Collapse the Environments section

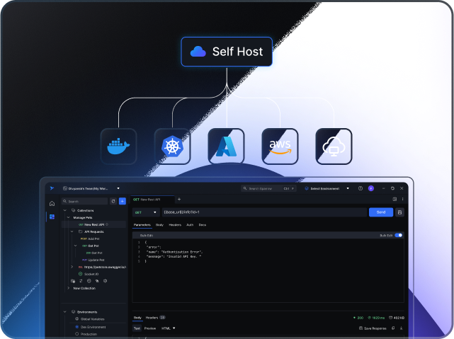tap(65, 312)
